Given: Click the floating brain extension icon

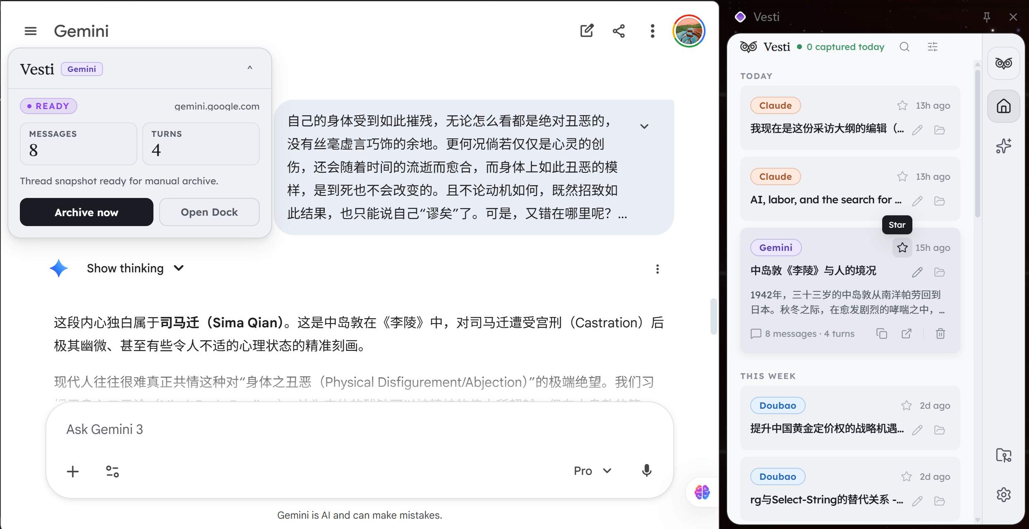Looking at the screenshot, I should click(x=702, y=492).
